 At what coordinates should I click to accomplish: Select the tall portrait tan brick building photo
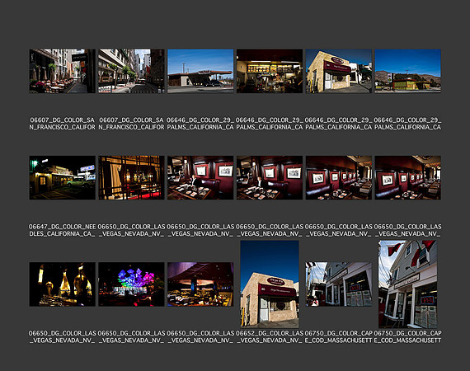(x=270, y=284)
